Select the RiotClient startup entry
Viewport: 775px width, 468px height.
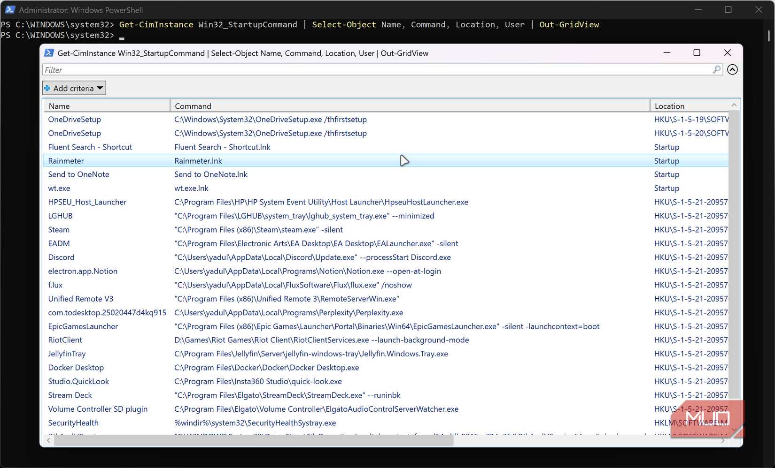(65, 340)
